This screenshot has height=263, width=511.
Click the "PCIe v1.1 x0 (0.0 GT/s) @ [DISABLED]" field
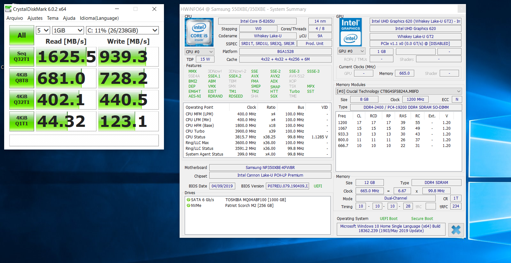tap(415, 44)
